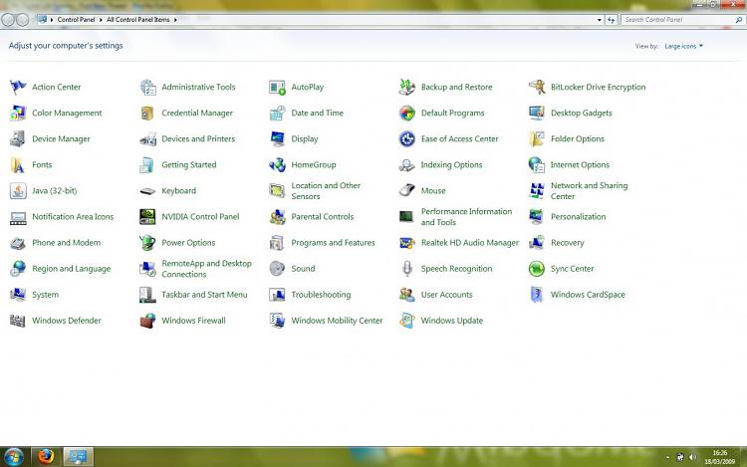747x467 pixels.
Task: Open Indexing Options link
Action: coord(451,164)
